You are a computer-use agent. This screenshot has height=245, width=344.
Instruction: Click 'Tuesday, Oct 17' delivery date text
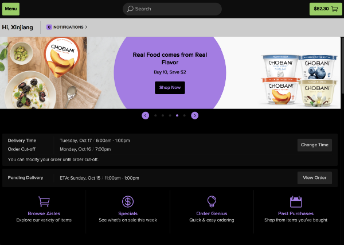pos(76,141)
